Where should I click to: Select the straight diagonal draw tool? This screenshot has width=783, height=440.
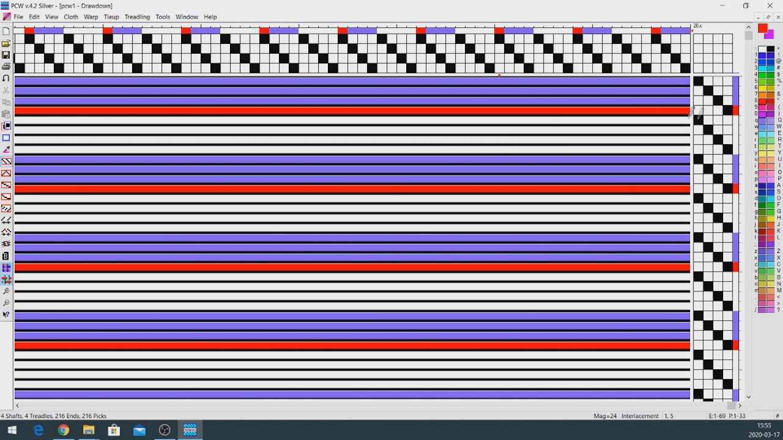tap(6, 161)
